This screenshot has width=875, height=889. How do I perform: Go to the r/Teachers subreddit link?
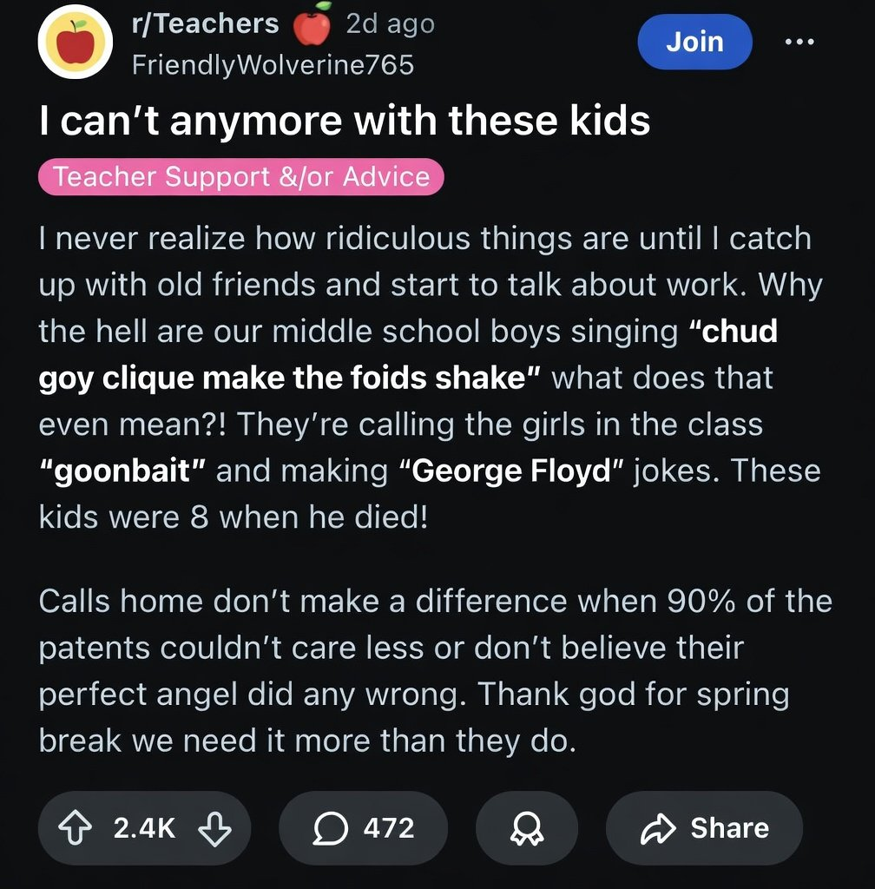point(205,24)
